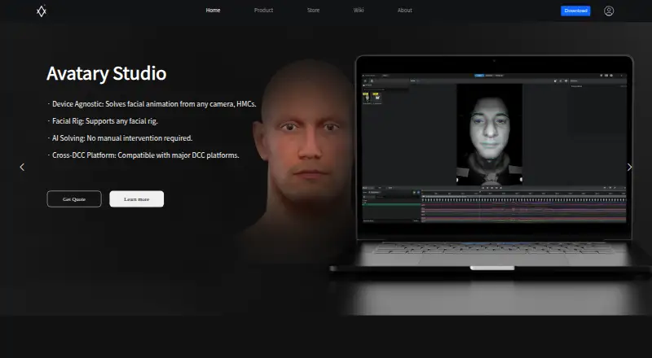Visit the About page
652x358 pixels.
point(404,11)
